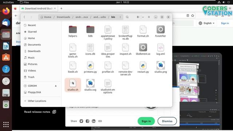Select the studio64.vmoptions file
This screenshot has width=233, height=131.
108,86
